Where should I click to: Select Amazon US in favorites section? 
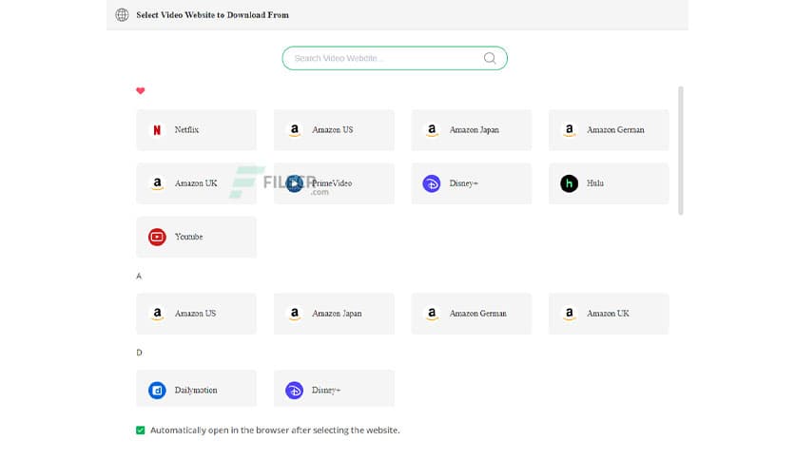click(x=334, y=130)
